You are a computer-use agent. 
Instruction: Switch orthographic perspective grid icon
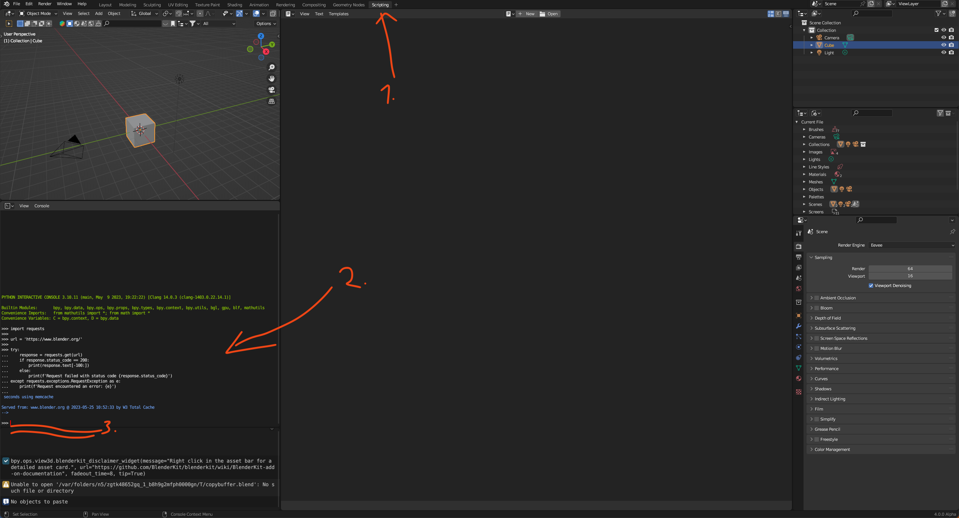[x=272, y=101]
